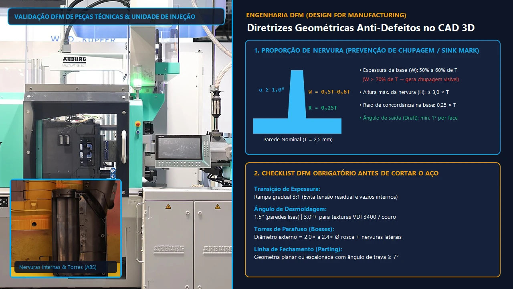Click the warning triangle on the left cabinet door
Image resolution: width=513 pixels, height=289 pixels.
168,206
